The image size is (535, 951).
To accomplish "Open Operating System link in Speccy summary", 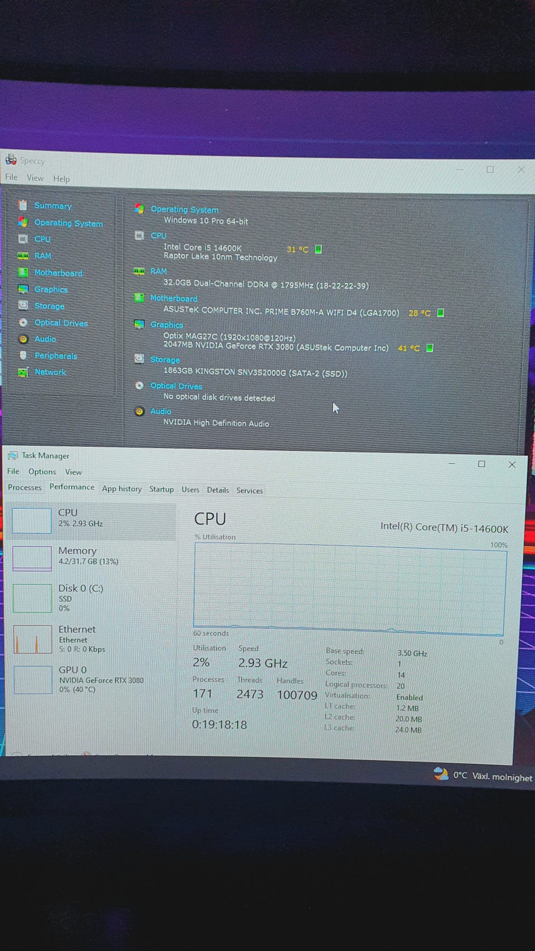I will [x=184, y=209].
